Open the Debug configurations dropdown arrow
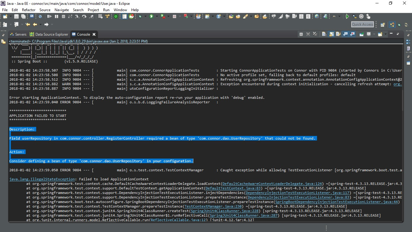This screenshot has width=412, height=232. 145,16
